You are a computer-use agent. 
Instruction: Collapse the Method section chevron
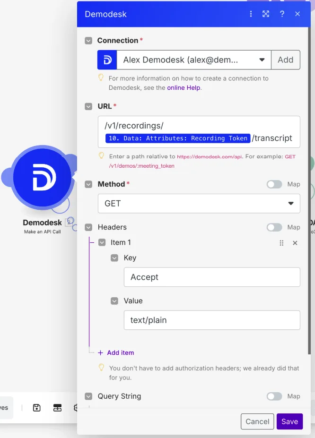tap(88, 184)
